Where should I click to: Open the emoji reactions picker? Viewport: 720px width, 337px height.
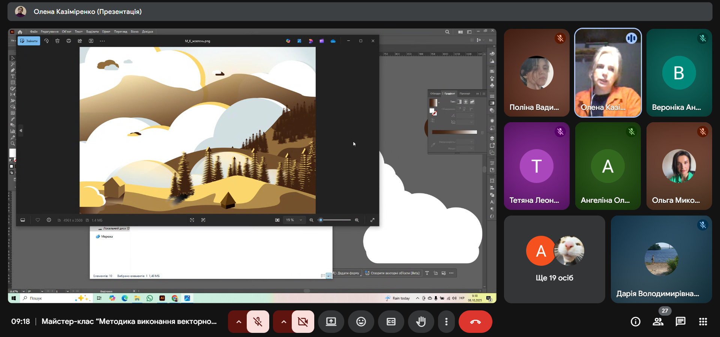pos(361,322)
